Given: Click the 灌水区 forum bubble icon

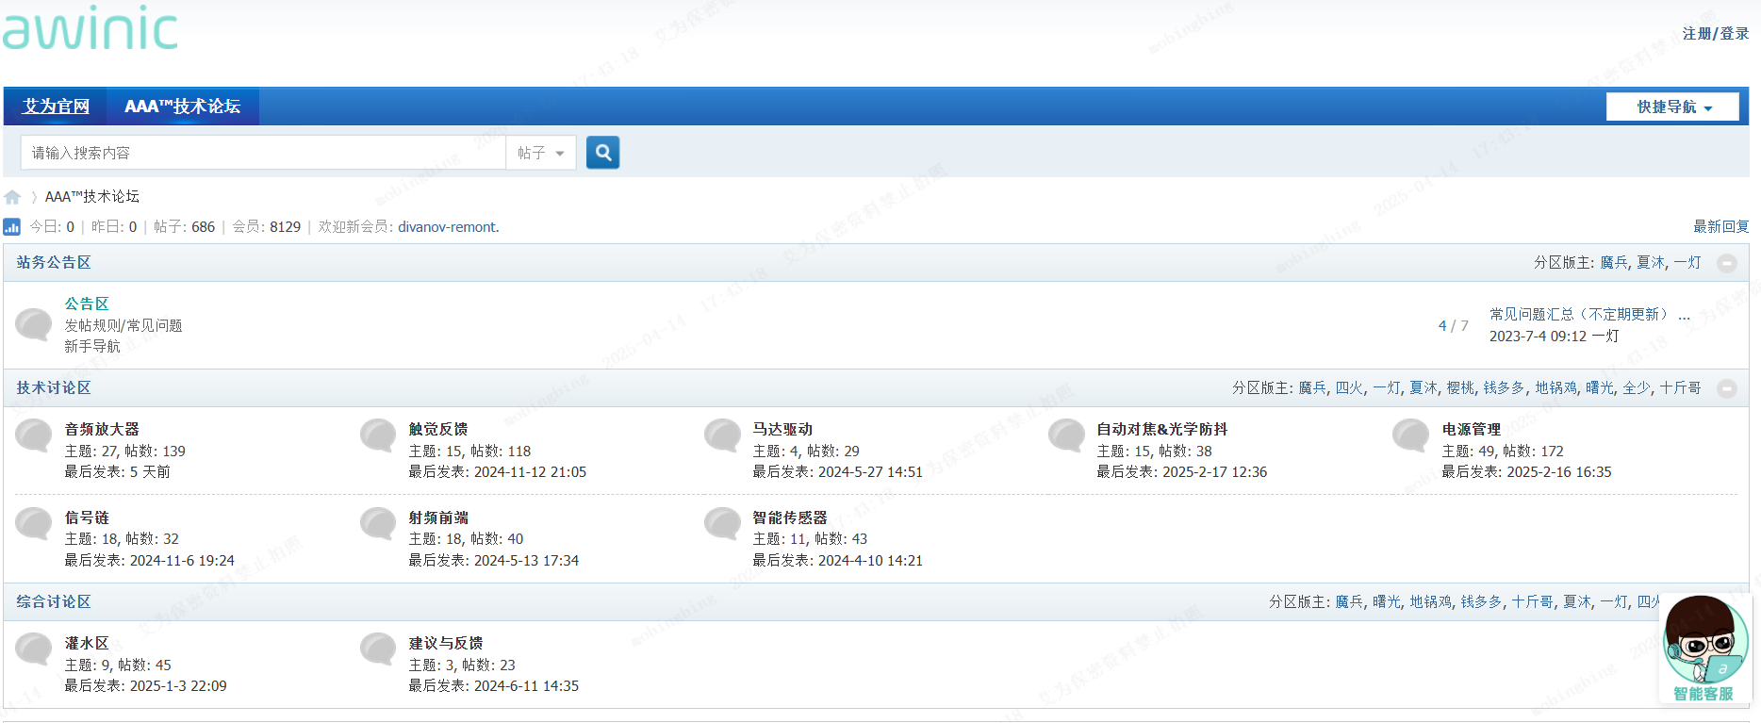Looking at the screenshot, I should (x=34, y=650).
